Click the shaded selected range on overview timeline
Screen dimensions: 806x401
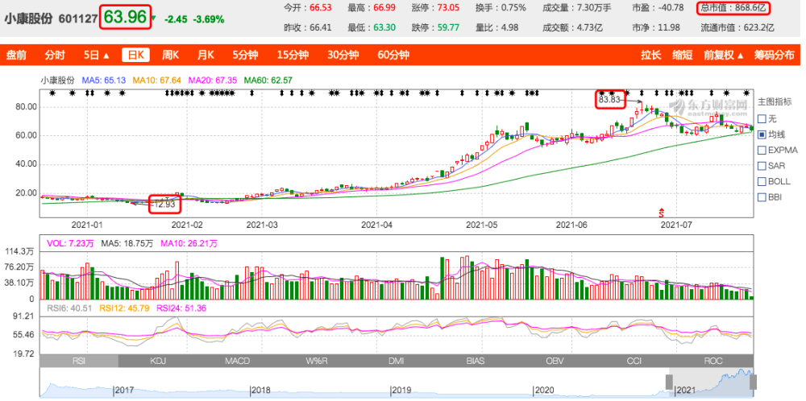[712, 382]
